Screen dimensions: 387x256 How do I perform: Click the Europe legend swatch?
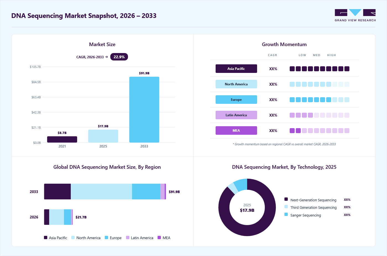coord(106,237)
